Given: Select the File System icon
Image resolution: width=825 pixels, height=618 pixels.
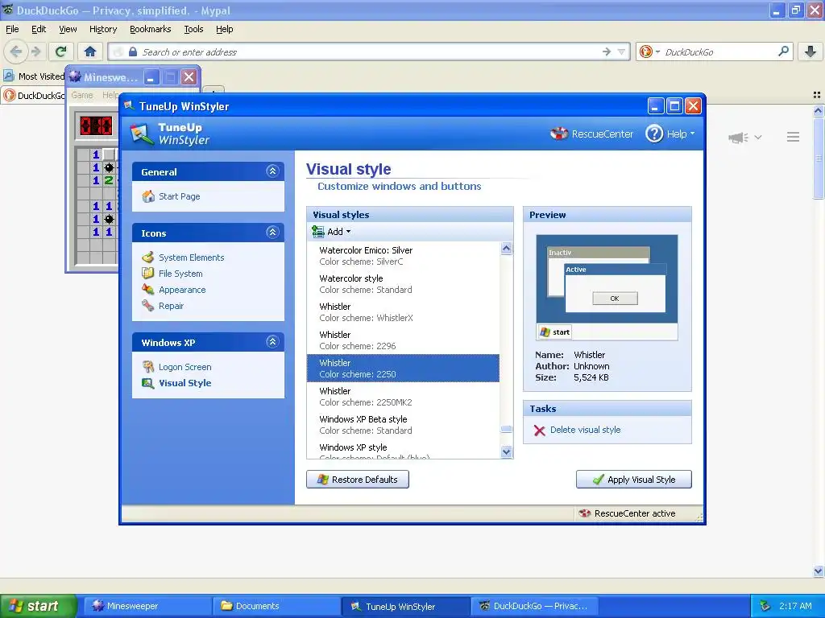Looking at the screenshot, I should coord(148,274).
